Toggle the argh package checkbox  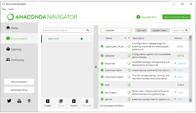click(102, 85)
